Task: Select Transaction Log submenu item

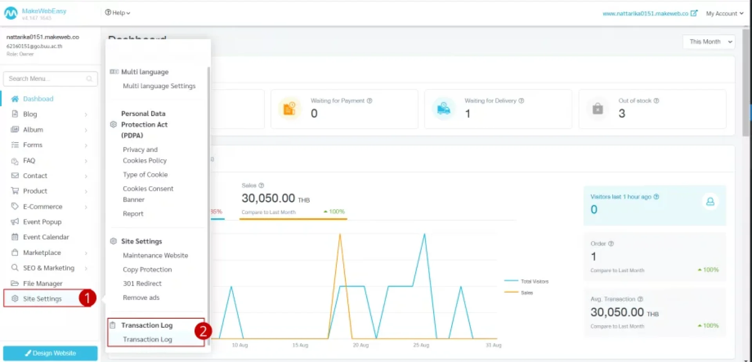Action: (147, 339)
